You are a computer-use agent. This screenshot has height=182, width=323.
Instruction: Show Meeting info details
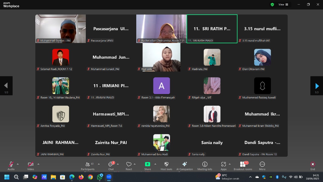tap(205, 166)
